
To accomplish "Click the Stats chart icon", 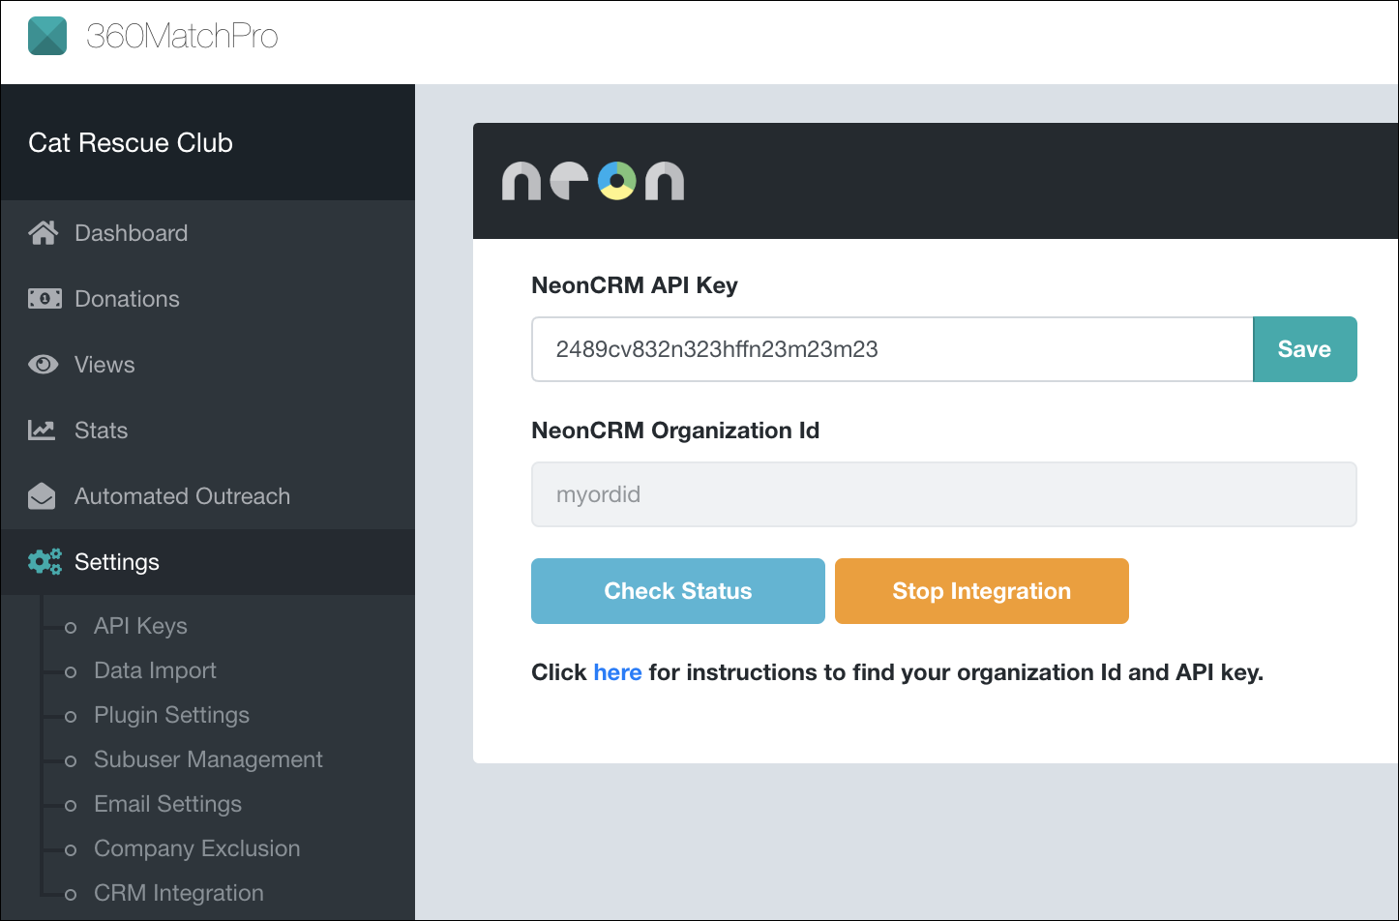I will click(42, 431).
